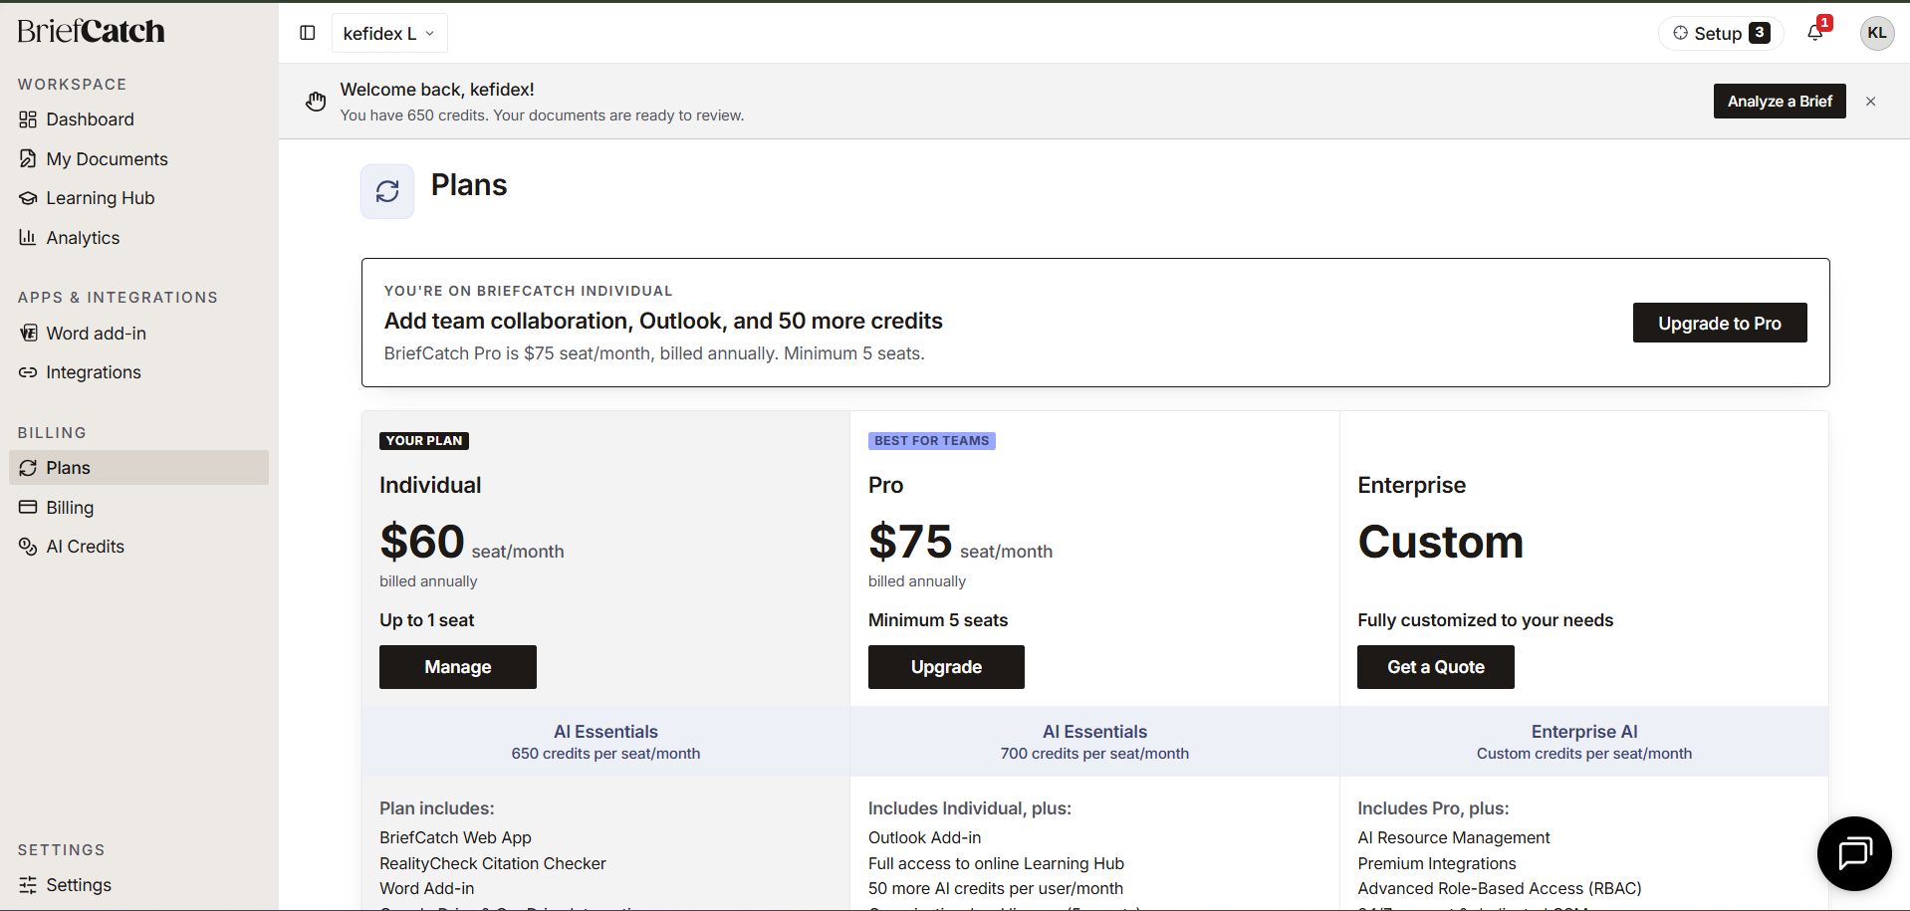
Task: Open the Setup checklist button
Action: pyautogui.click(x=1721, y=33)
